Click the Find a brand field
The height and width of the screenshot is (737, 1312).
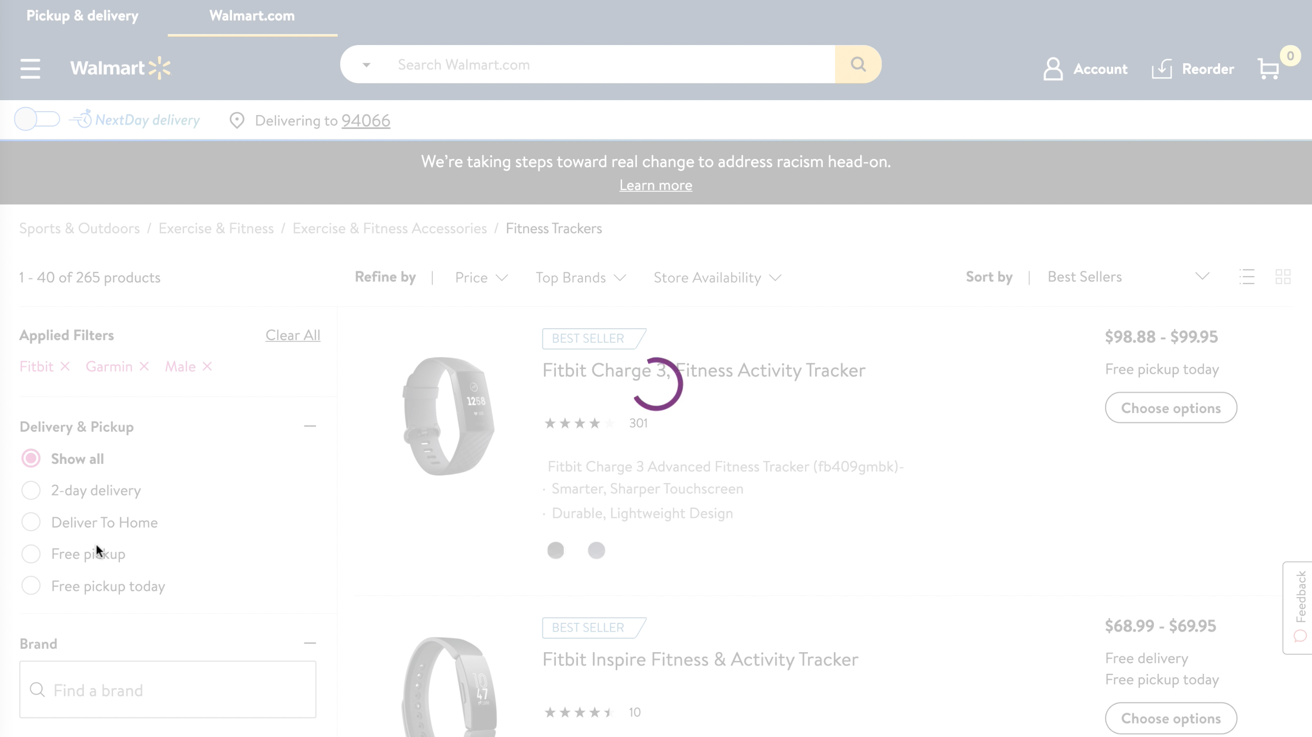coord(168,690)
